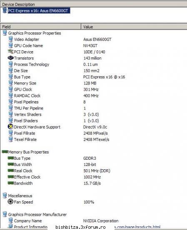Screen dimensions: 187x230
Task: Click the Real Clock memory icon
Action: tap(10, 171)
